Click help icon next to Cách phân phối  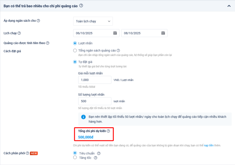click(x=27, y=153)
